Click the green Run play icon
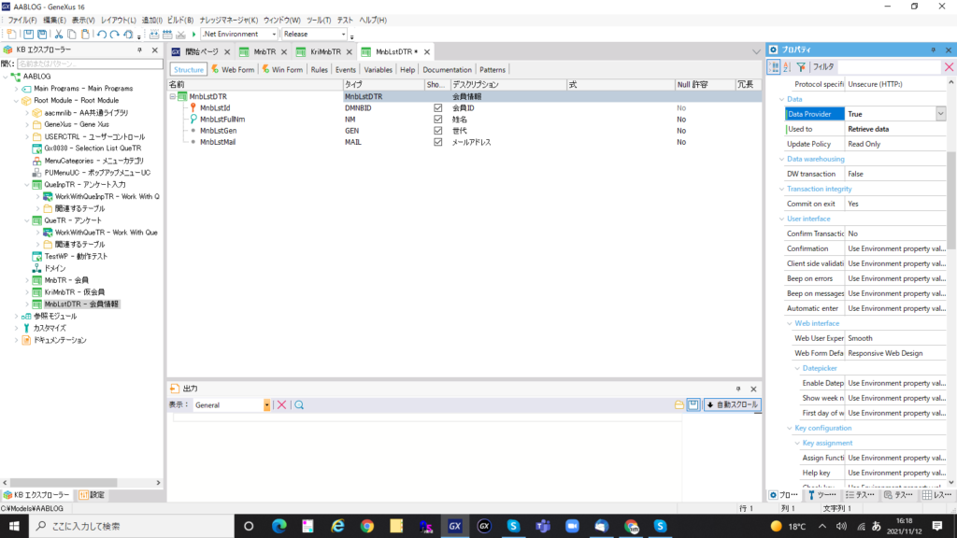 [194, 35]
